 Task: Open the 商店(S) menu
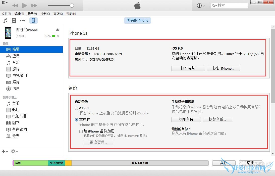(x=58, y=14)
